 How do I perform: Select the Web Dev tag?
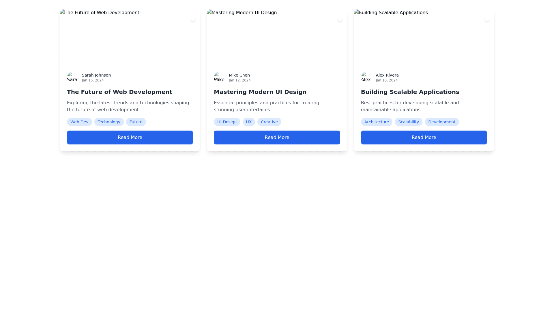click(x=79, y=122)
